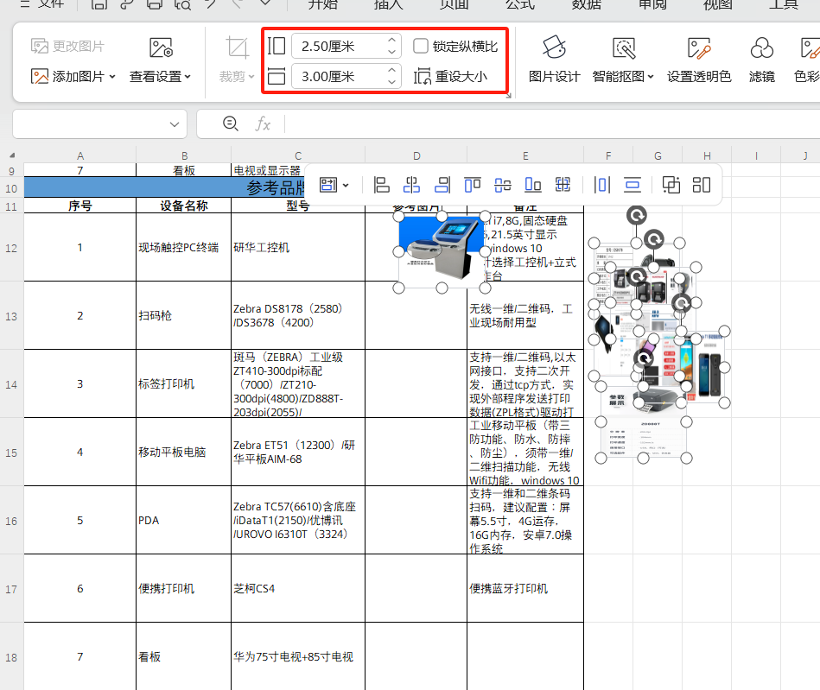Click Distribute Vertically in the floating toolbar
The image size is (820, 690).
tap(632, 185)
